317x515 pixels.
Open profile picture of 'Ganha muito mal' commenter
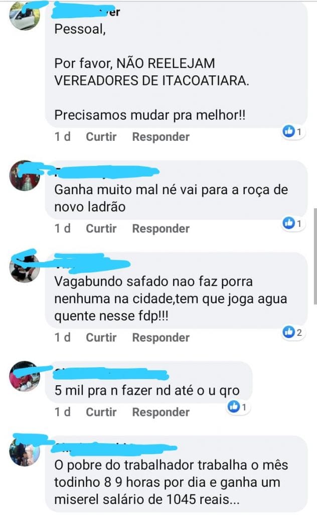[25, 176]
